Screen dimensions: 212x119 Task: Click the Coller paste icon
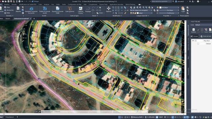pyautogui.click(x=183, y=8)
